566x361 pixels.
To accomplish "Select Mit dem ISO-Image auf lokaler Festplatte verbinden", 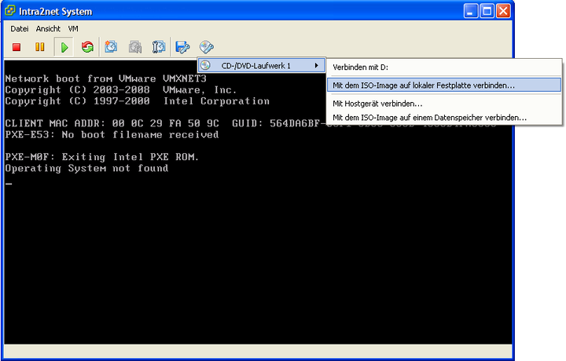I will (x=444, y=86).
